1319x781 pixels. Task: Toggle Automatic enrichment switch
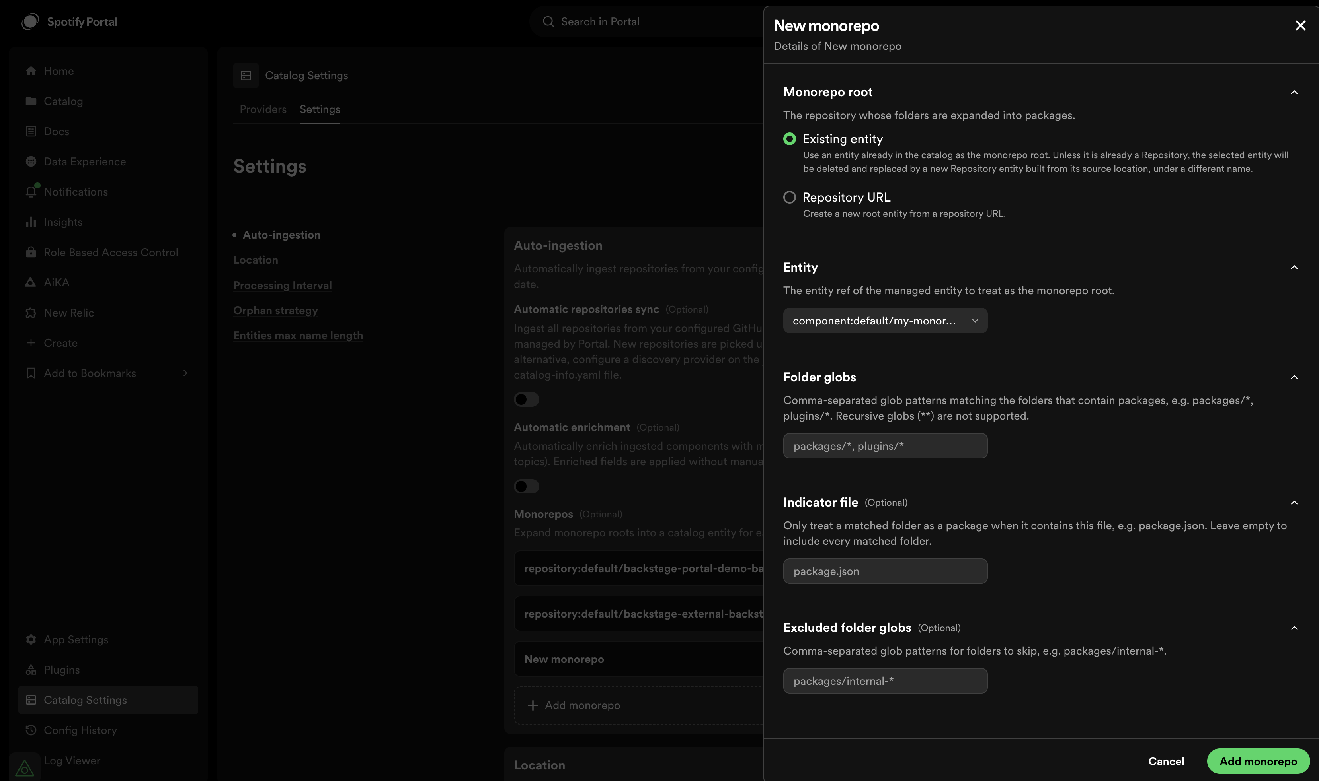pyautogui.click(x=526, y=486)
